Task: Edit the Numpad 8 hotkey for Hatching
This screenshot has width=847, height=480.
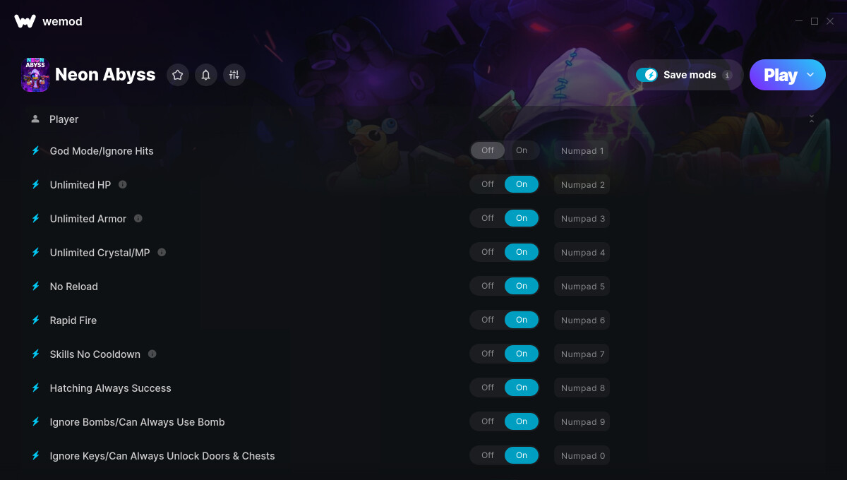Action: pos(582,388)
